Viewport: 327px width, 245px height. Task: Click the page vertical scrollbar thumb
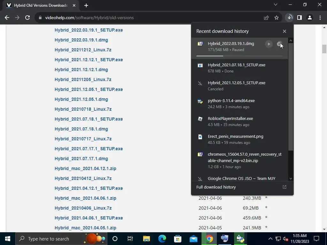[324, 49]
